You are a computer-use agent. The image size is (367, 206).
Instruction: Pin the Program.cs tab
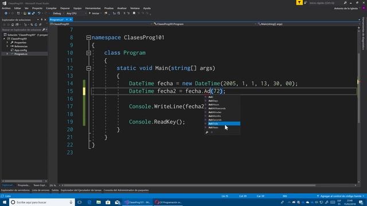(x=67, y=19)
